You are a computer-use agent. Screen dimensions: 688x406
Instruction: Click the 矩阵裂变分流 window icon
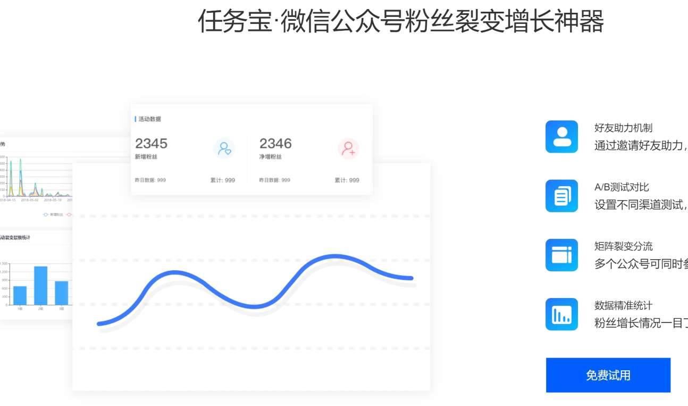click(561, 255)
